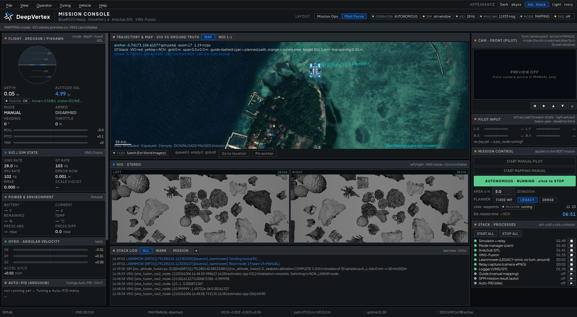Click the ROLL attitude slider bar

(50, 130)
